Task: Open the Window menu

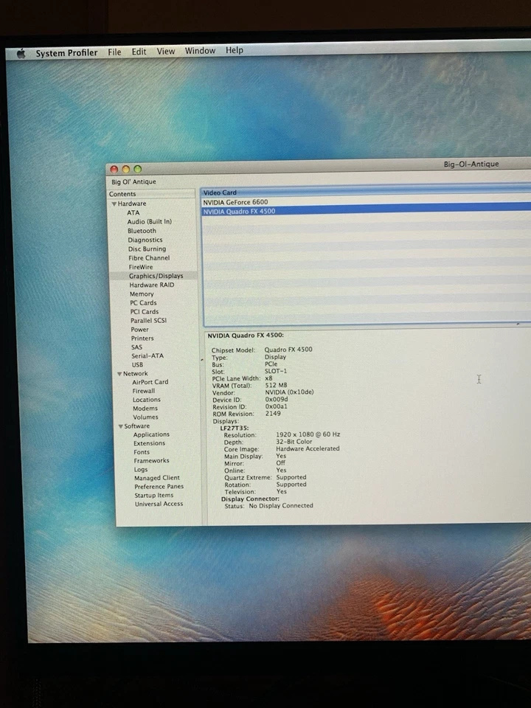Action: coord(200,51)
